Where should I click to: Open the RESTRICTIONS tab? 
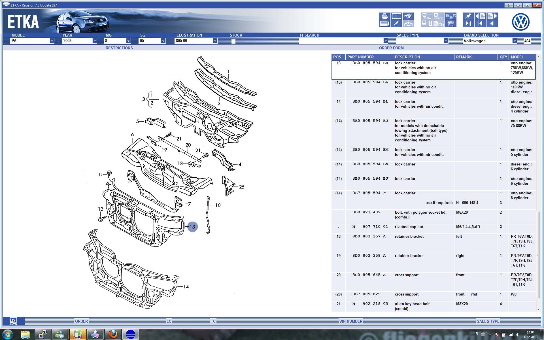click(119, 48)
